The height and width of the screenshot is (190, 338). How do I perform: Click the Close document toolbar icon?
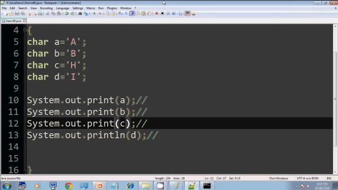click(30, 14)
